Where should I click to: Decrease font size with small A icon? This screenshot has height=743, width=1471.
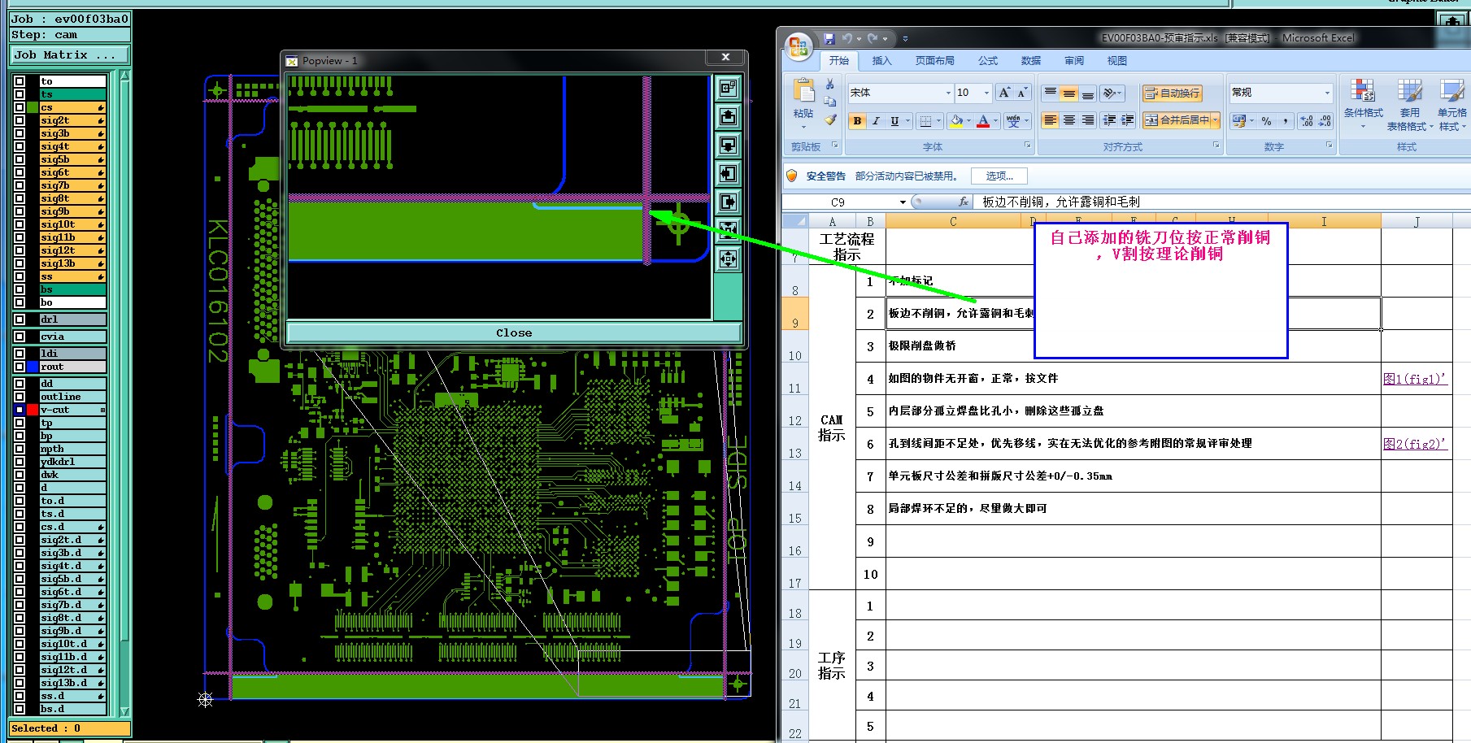(1021, 93)
